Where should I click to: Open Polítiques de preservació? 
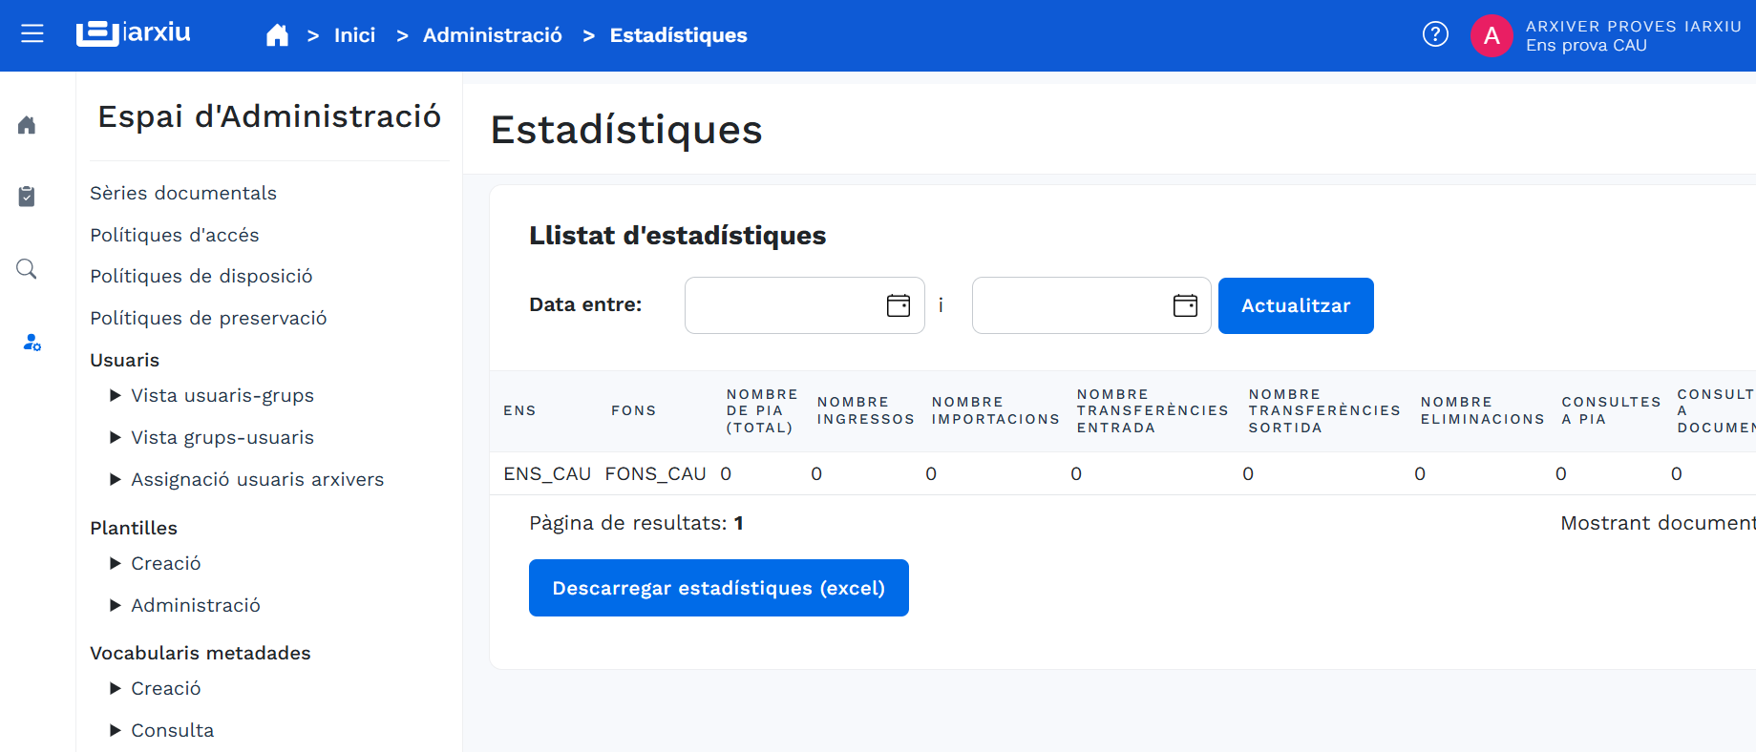coord(208,318)
